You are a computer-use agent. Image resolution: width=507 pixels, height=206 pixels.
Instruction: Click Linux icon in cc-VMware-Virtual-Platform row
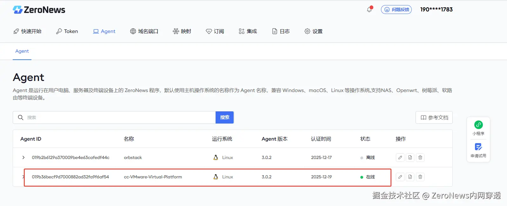click(216, 177)
